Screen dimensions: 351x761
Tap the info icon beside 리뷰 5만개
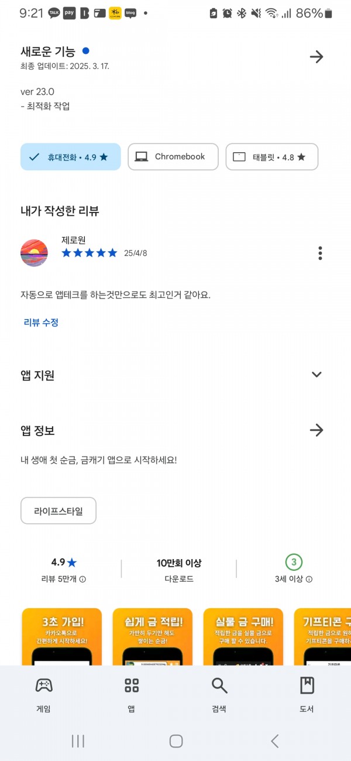point(82,579)
